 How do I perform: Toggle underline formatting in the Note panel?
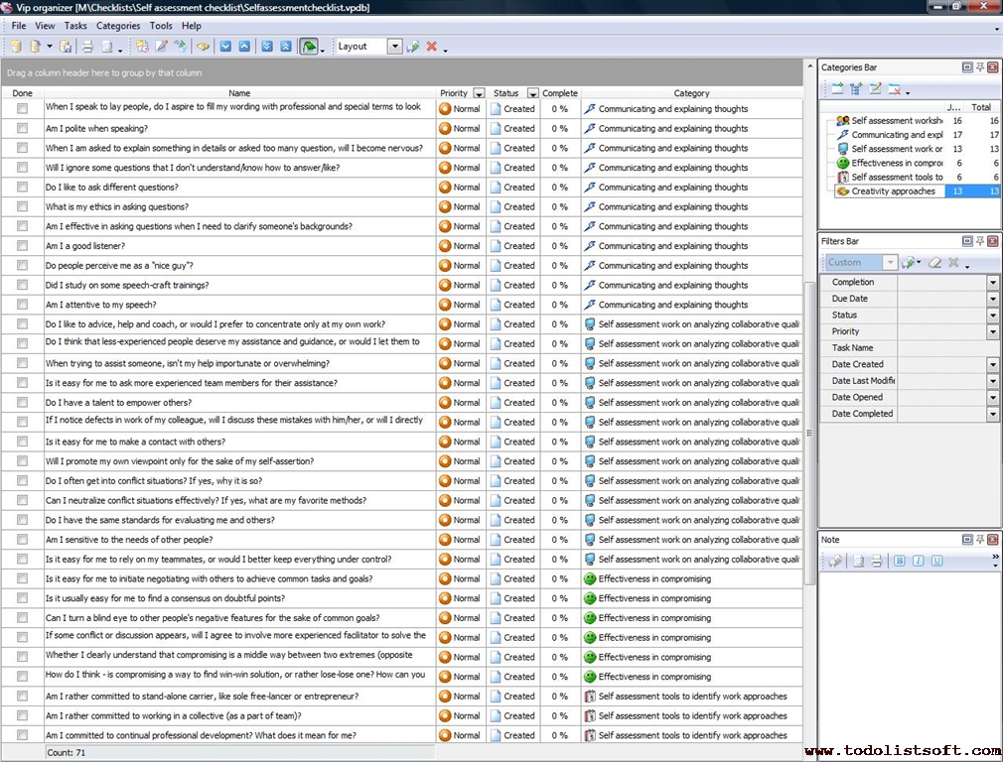coord(936,562)
